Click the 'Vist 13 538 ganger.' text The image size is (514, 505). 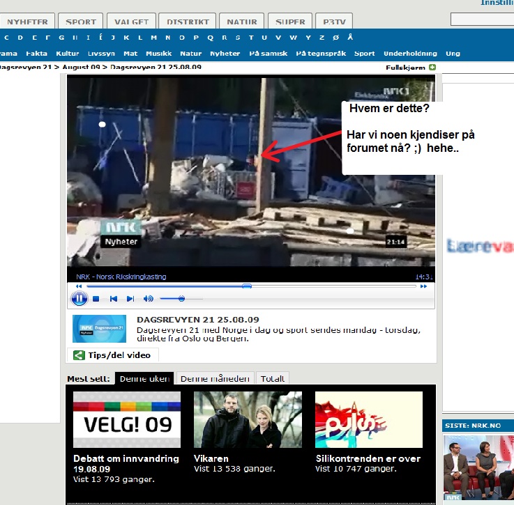click(234, 469)
